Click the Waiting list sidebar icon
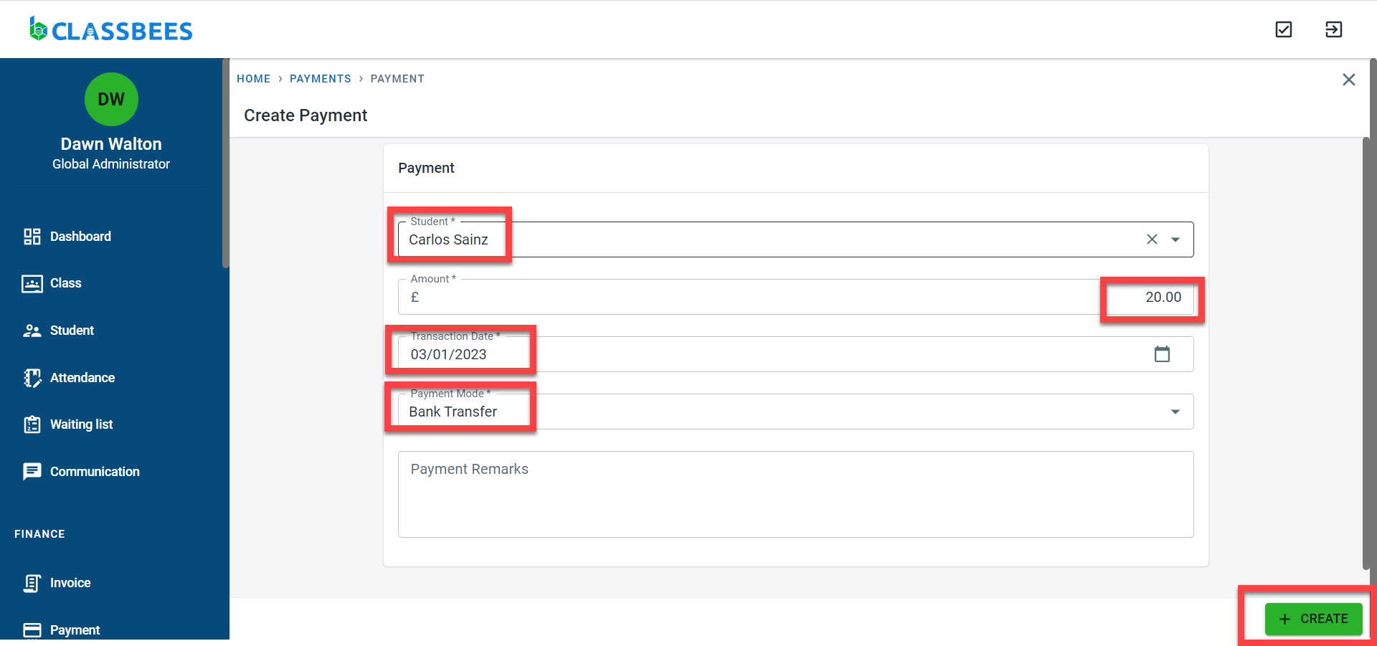The image size is (1377, 646). tap(32, 424)
